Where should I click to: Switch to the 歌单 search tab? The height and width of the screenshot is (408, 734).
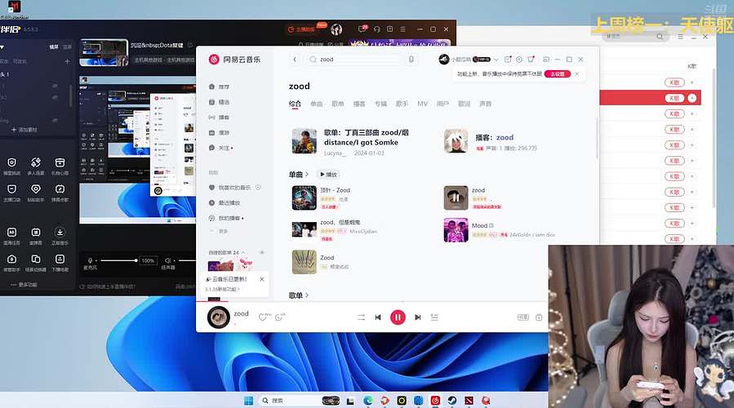point(337,104)
